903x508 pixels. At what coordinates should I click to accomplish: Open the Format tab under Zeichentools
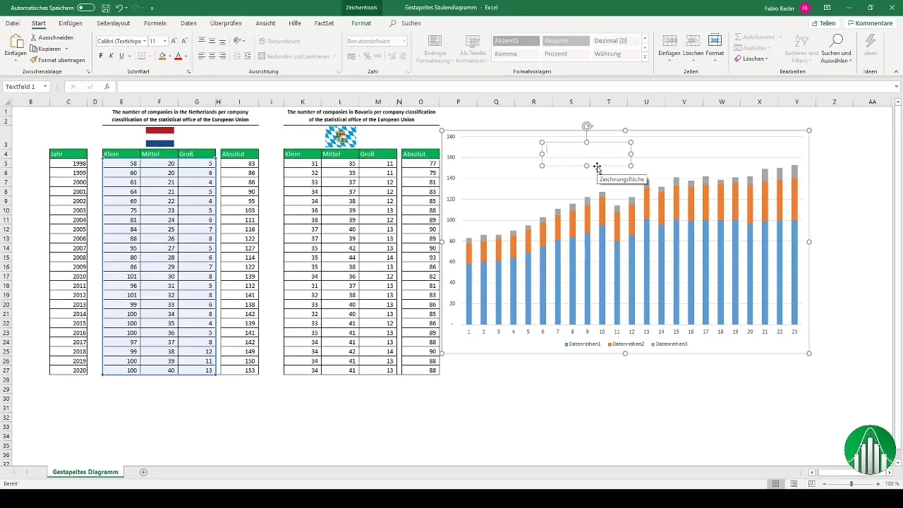click(361, 23)
